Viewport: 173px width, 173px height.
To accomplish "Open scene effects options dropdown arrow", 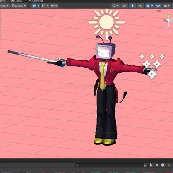I will coord(152,6).
